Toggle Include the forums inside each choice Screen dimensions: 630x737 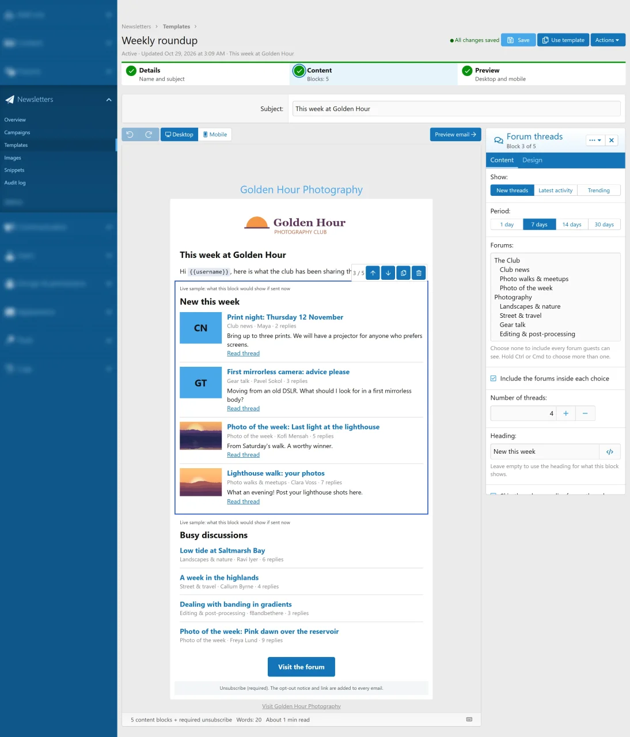point(494,379)
